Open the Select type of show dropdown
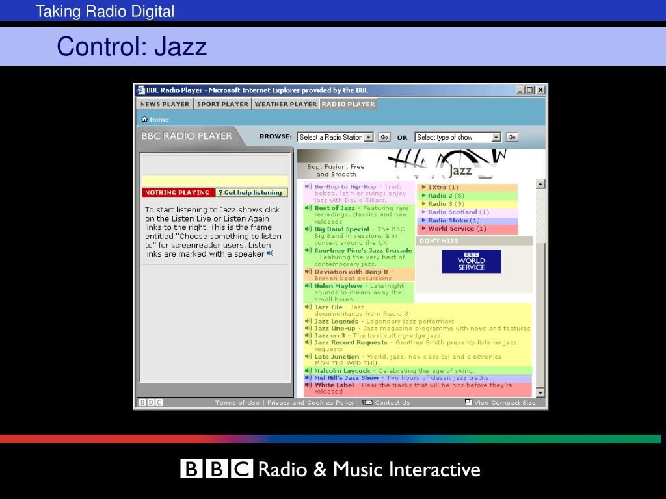666x499 pixels. 458,137
